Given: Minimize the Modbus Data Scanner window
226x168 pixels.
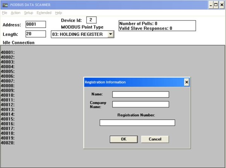Looking at the screenshot, I should [x=211, y=5].
